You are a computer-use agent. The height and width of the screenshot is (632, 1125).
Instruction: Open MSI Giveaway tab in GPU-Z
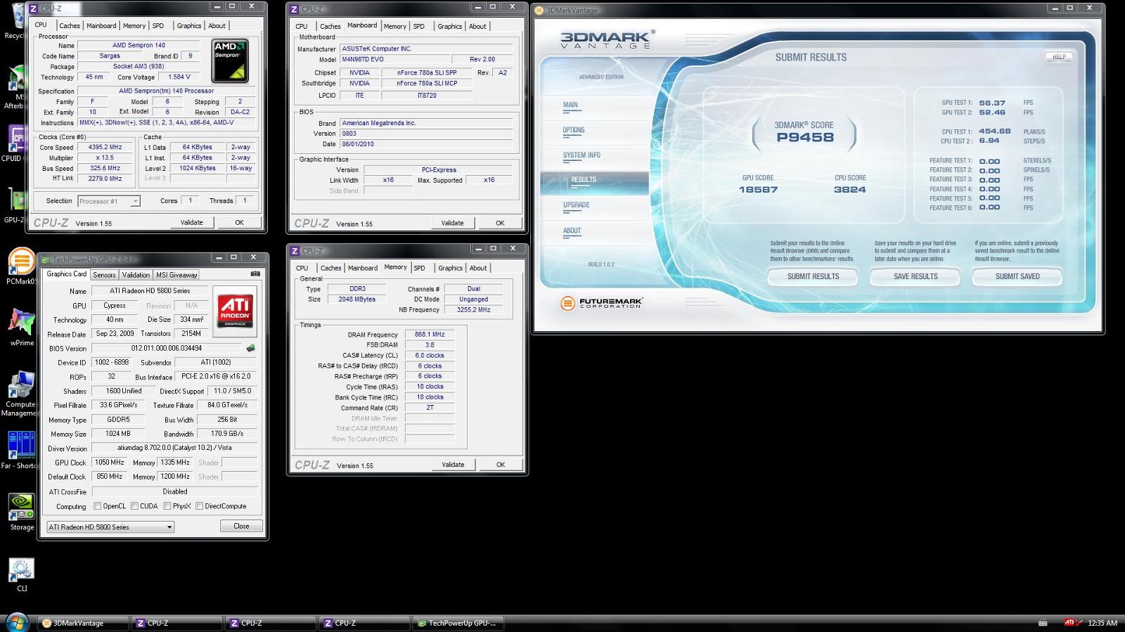[176, 275]
